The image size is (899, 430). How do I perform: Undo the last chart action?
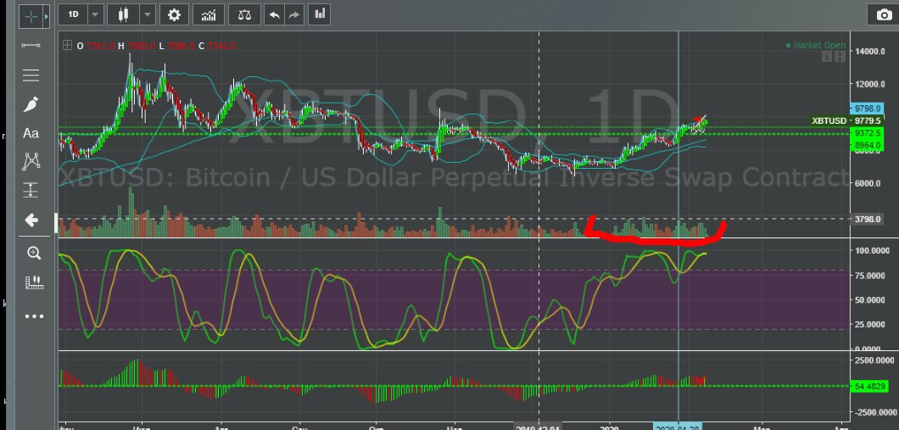(275, 15)
